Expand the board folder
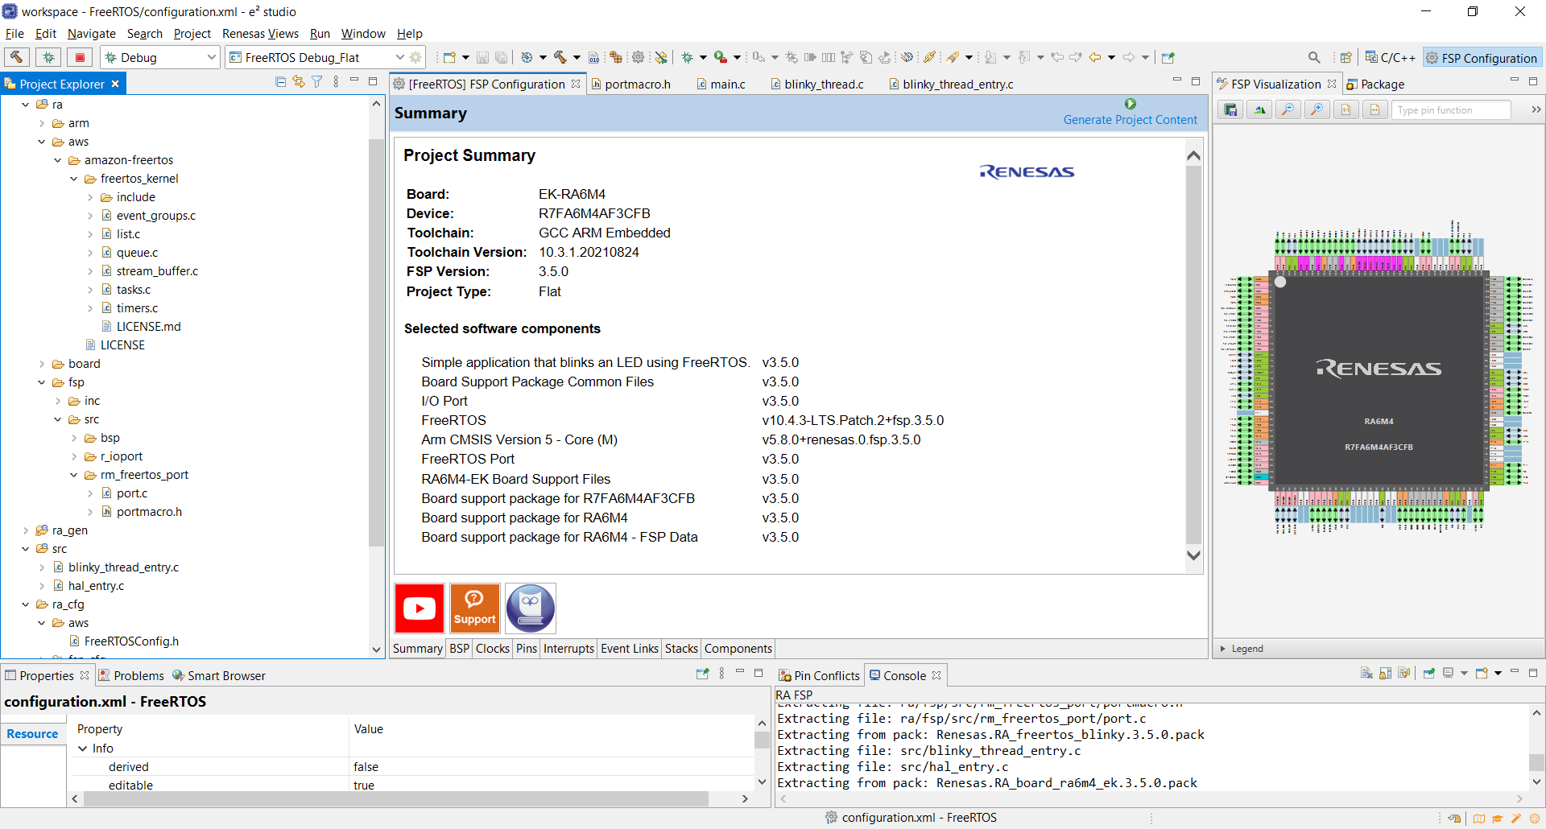The height and width of the screenshot is (829, 1546). [x=42, y=364]
